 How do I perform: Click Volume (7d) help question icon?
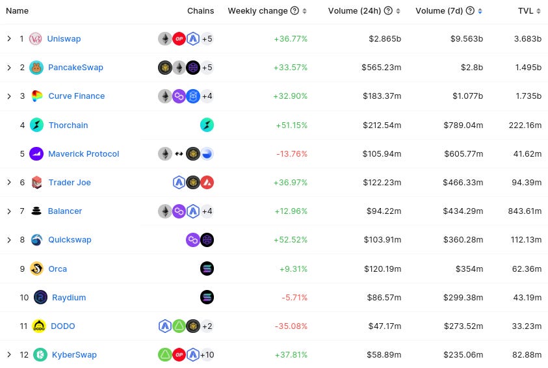click(x=470, y=11)
